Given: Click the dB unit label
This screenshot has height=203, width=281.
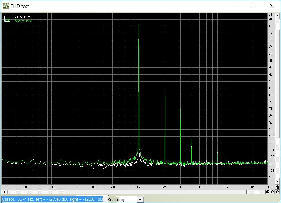Looking at the screenshot, I should point(270,15).
